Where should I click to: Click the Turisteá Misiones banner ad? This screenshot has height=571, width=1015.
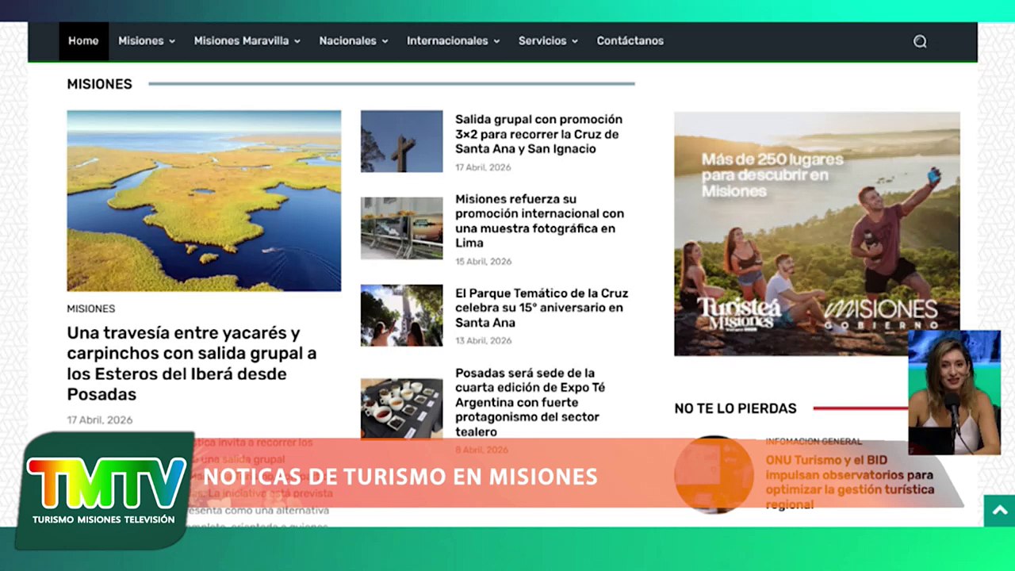click(817, 233)
